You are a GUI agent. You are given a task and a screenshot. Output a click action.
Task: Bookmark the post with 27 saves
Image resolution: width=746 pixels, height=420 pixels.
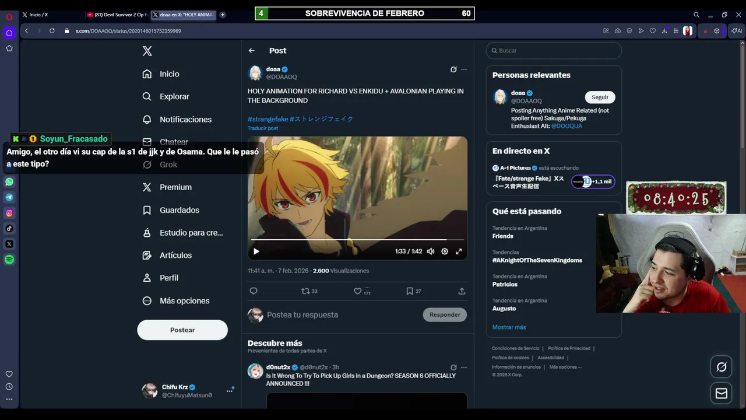pos(413,291)
